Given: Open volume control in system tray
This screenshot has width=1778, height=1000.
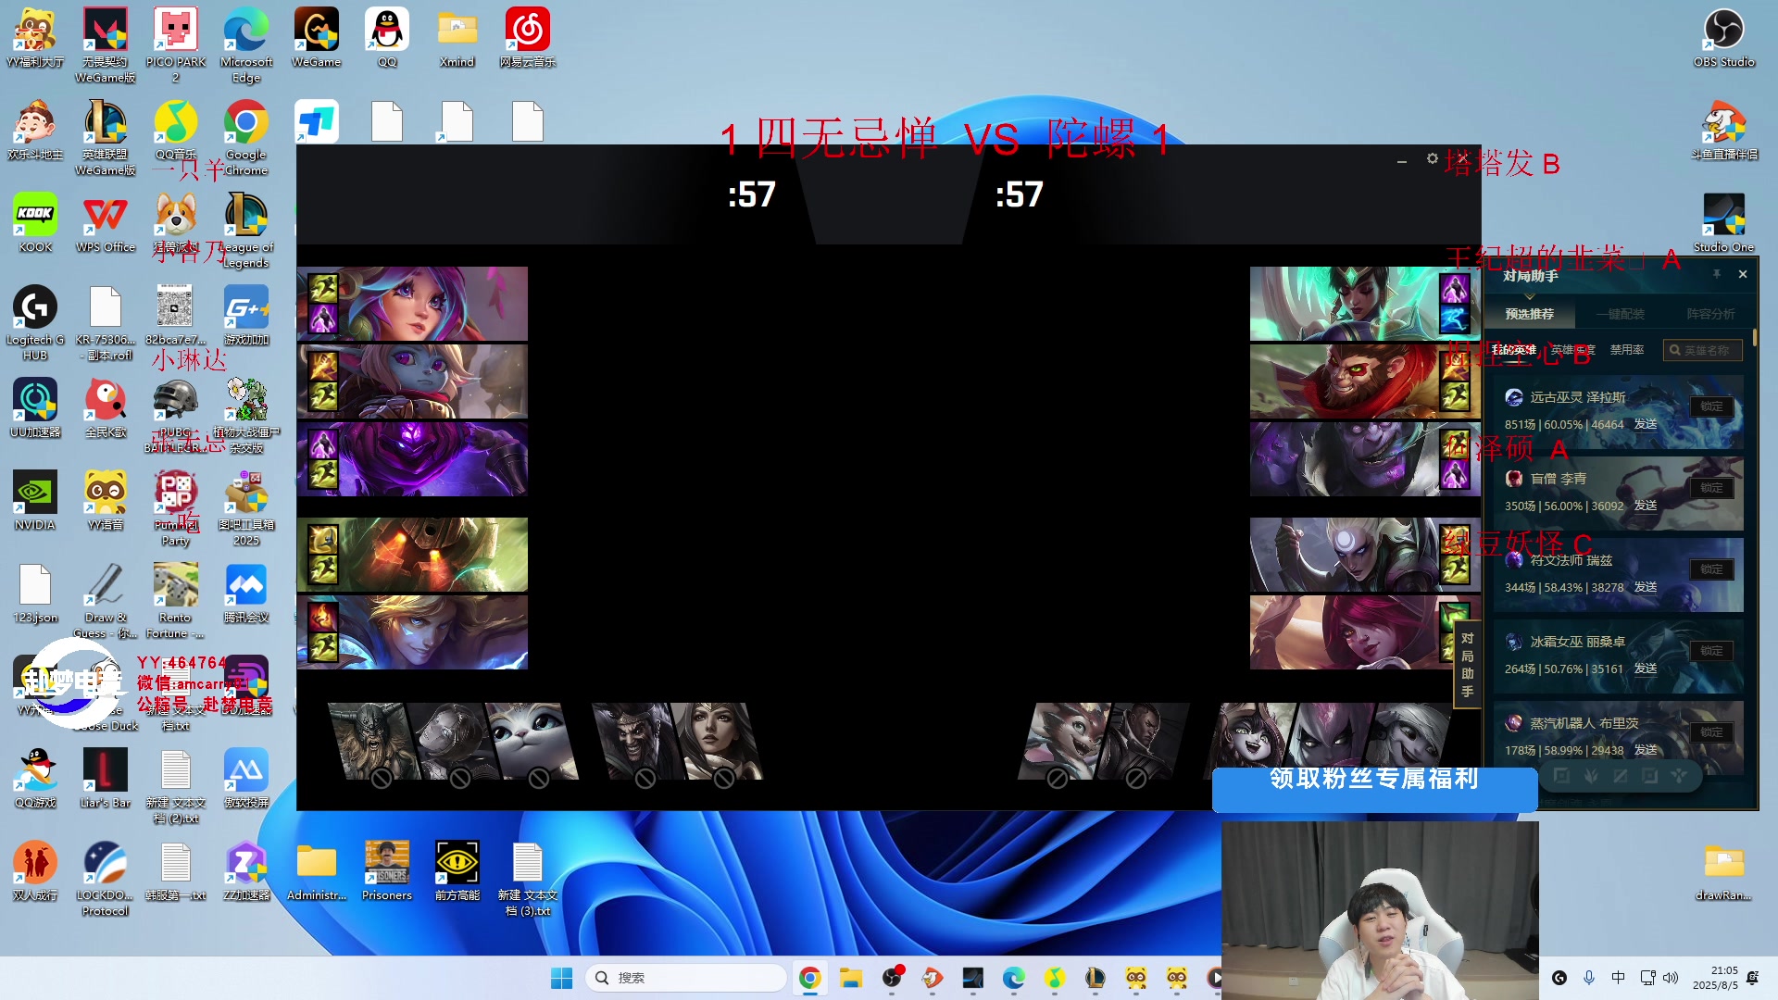Looking at the screenshot, I should [x=1671, y=978].
